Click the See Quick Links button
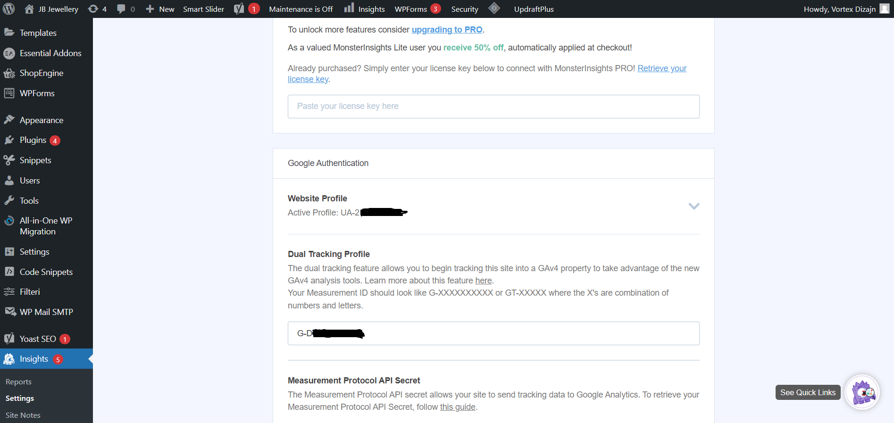This screenshot has width=894, height=423. click(808, 392)
